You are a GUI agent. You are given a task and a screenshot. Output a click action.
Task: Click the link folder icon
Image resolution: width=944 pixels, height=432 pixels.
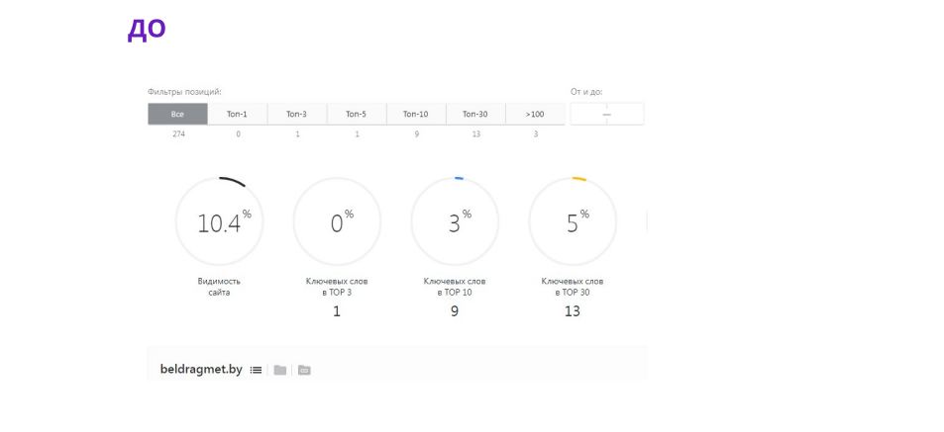[x=304, y=370]
